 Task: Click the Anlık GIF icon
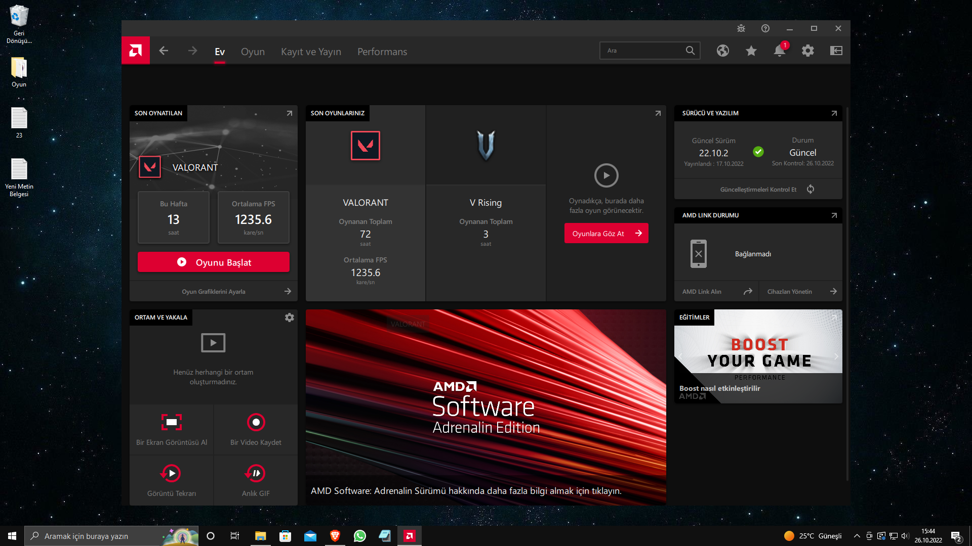tap(256, 473)
